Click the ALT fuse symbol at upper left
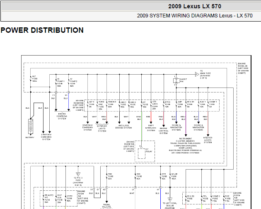 (31, 79)
